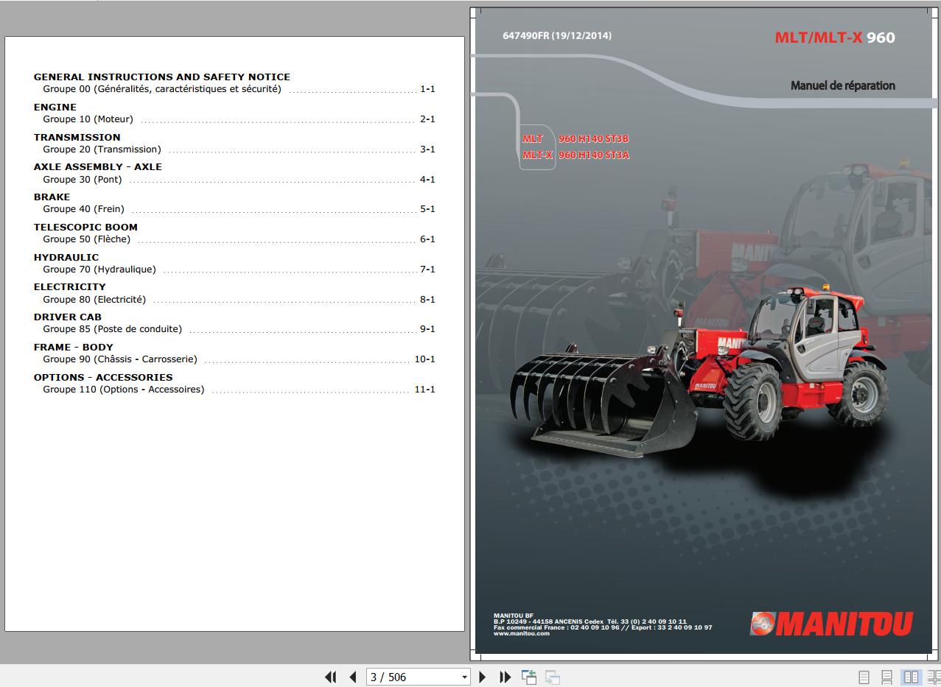Click the TRANSMISSION heading
941x687 pixels.
pos(77,137)
